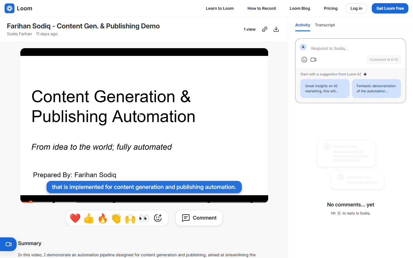The width and height of the screenshot is (413, 258).
Task: Click the '1 view' count text
Action: click(250, 29)
